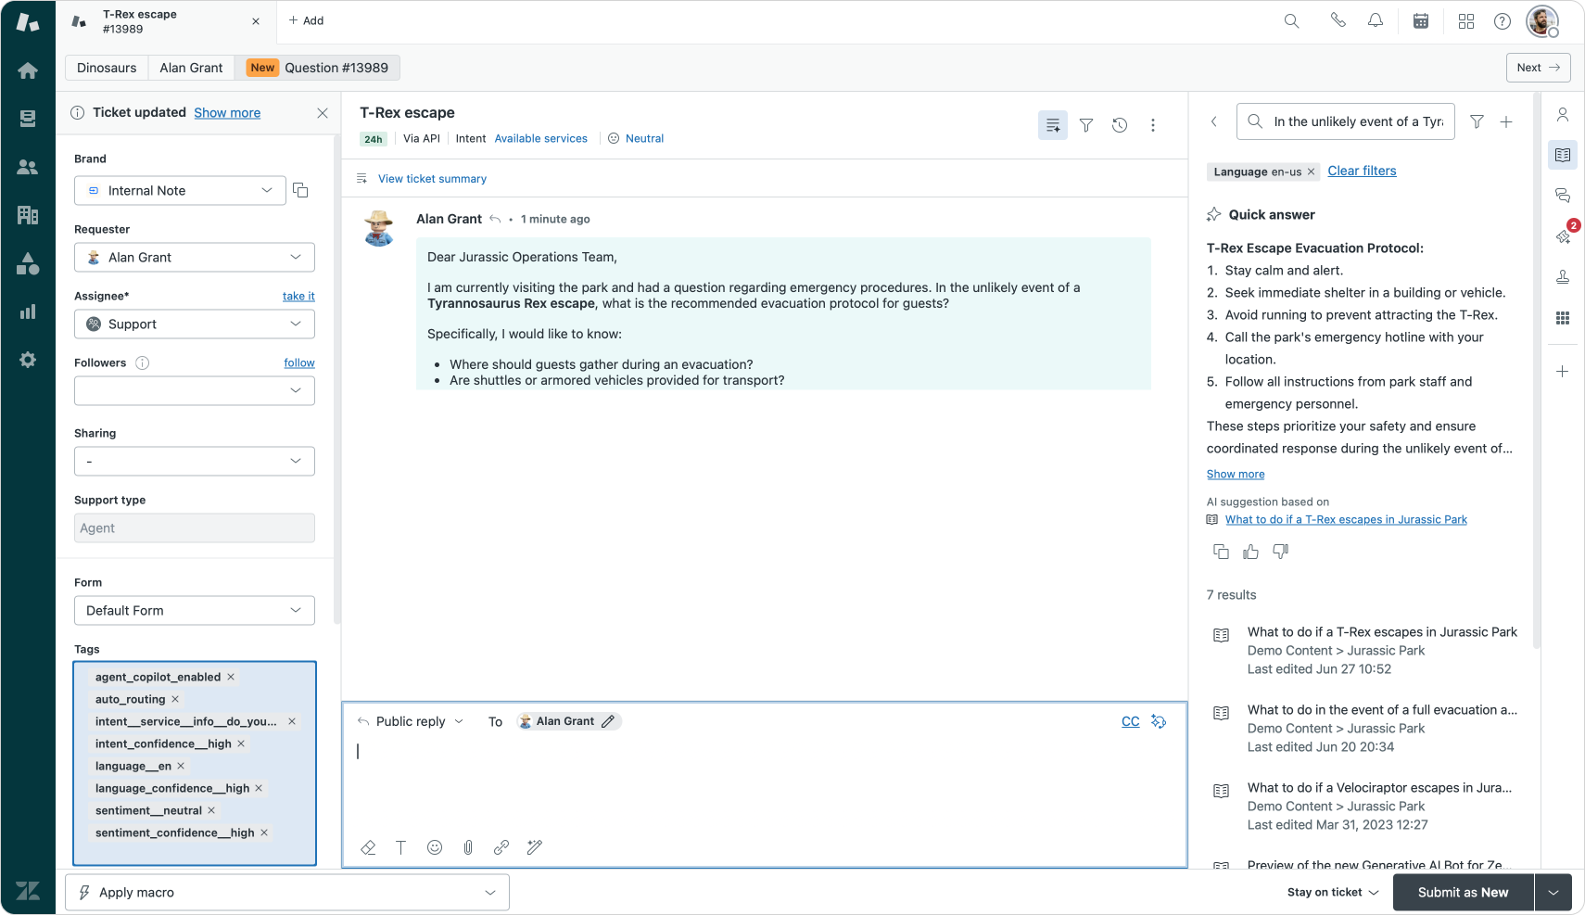Toggle the conversation summary view button
The height and width of the screenshot is (915, 1585).
pos(1053,125)
